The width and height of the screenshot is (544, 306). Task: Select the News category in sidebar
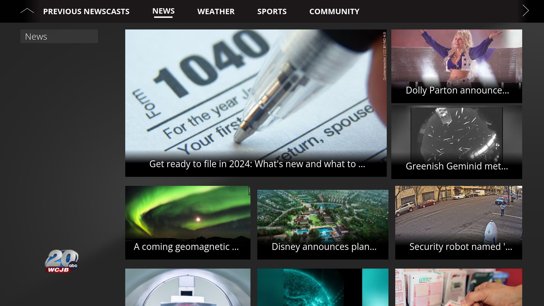pyautogui.click(x=59, y=36)
